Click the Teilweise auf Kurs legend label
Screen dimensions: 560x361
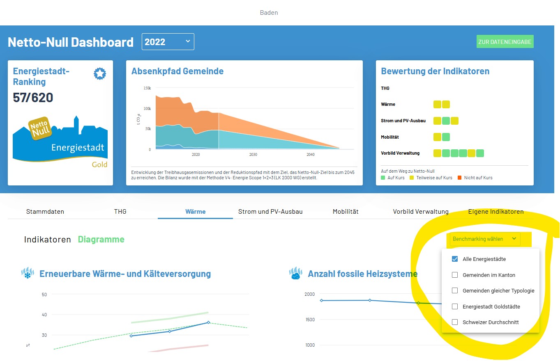pos(434,178)
